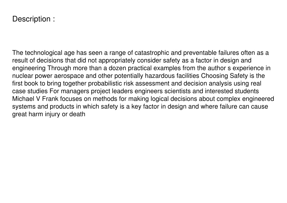Click the Description heading text
Image resolution: width=287 pixels, height=203 pixels.
point(34,19)
